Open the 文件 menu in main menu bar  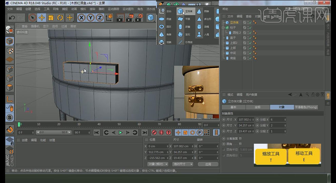(x=10, y=9)
